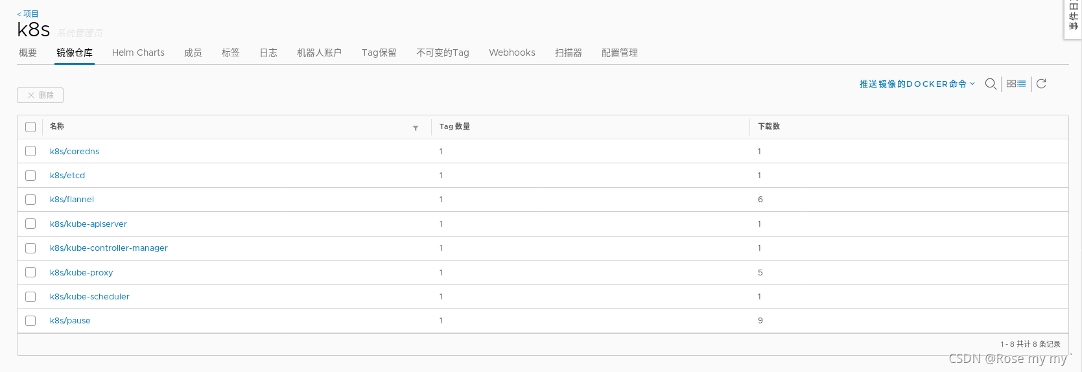The width and height of the screenshot is (1082, 372).
Task: Open the 日志 tab
Action: tap(268, 52)
